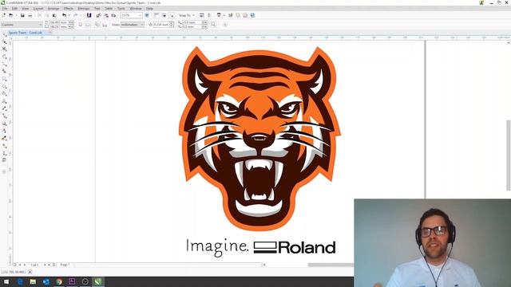
Task: Select the Color Eyedropper tool
Action: pyautogui.click(x=4, y=138)
